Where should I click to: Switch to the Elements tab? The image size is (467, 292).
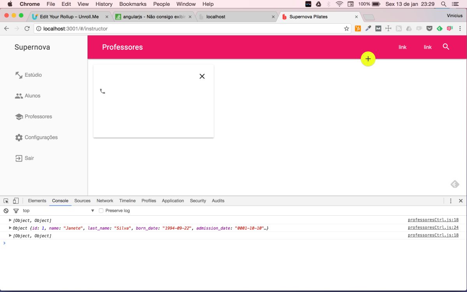[37, 201]
